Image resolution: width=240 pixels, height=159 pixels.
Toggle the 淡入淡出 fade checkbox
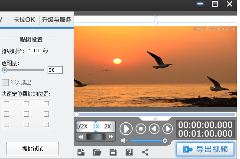(x=5, y=83)
